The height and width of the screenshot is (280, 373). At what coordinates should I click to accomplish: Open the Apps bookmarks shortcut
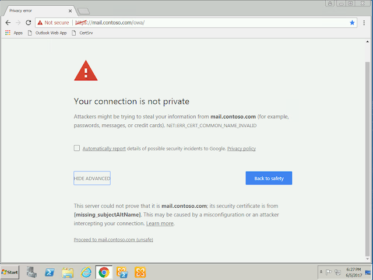pyautogui.click(x=14, y=33)
